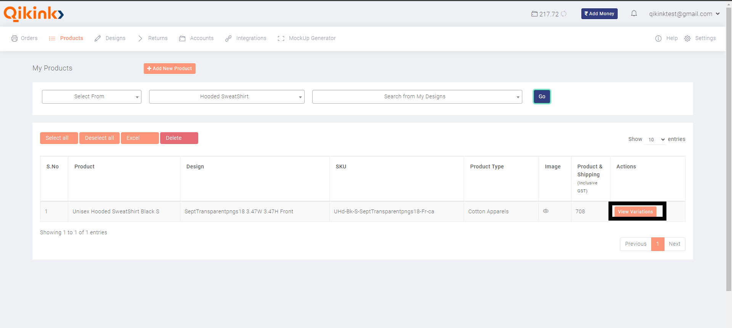Viewport: 732px width, 328px height.
Task: Click the page scrollbar on the right
Action: (729, 152)
